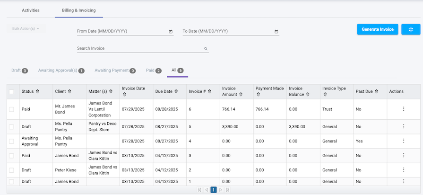Sort by Due Date column icon
The width and height of the screenshot is (423, 195).
[x=176, y=91]
